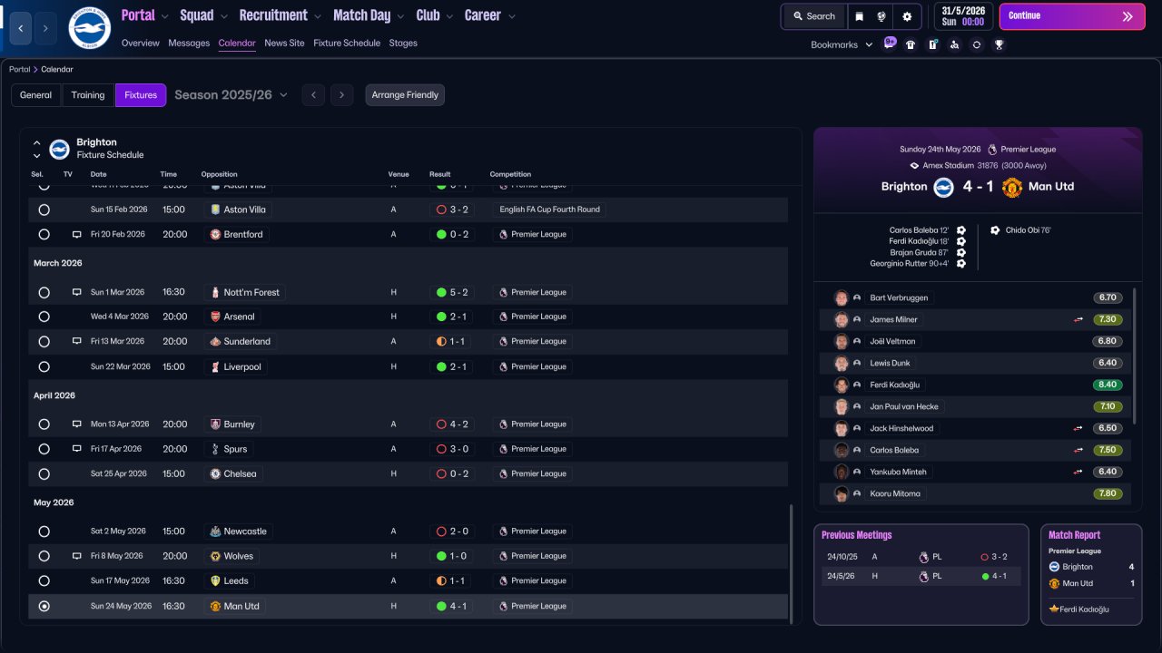Click the circular arrows icon in bookmarks bar
The image size is (1162, 653).
977,44
